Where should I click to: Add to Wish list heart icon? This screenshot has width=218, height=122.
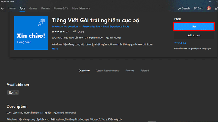[176, 43]
